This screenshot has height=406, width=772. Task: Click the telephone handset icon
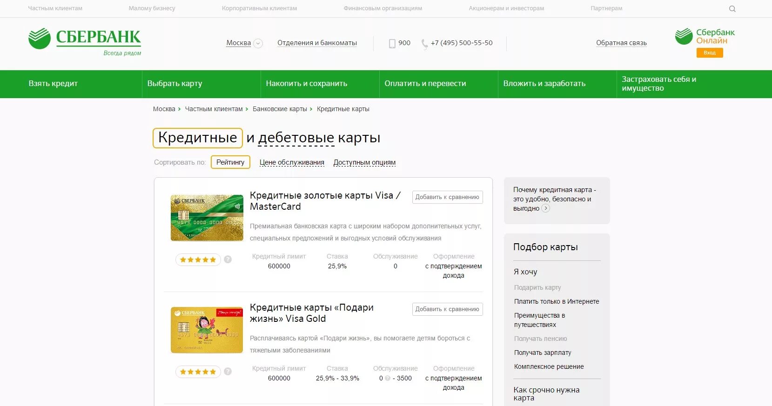pyautogui.click(x=424, y=44)
